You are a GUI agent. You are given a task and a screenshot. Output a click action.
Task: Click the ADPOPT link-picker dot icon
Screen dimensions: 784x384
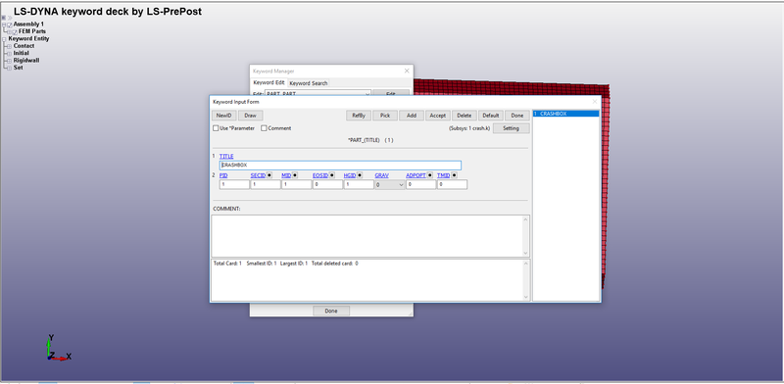tap(430, 175)
